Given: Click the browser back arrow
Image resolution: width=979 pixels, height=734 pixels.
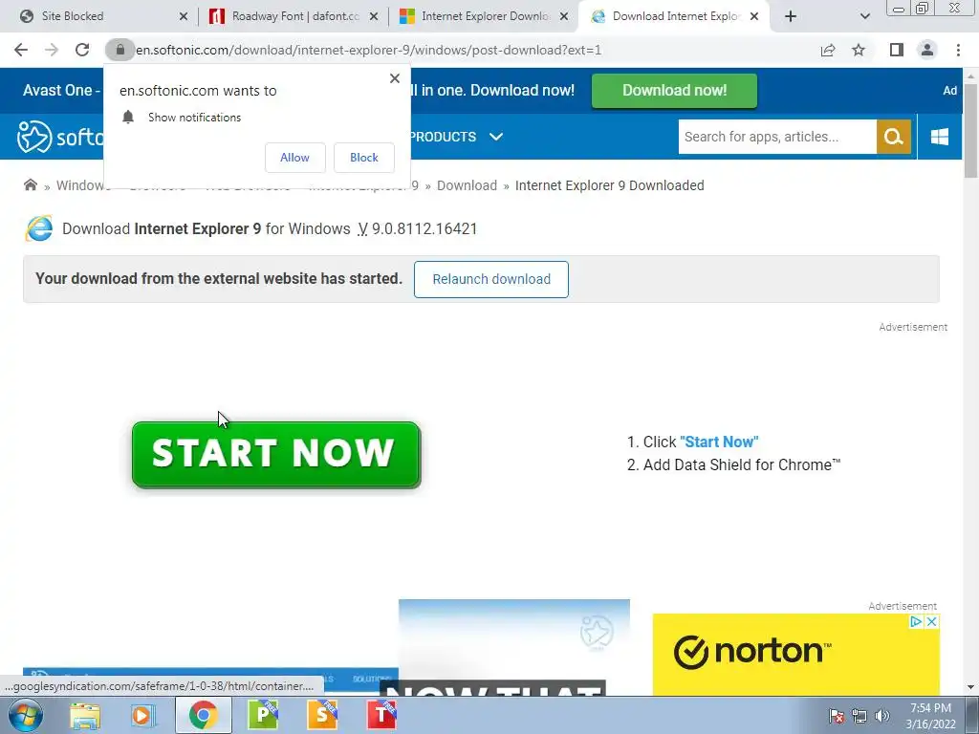Looking at the screenshot, I should tap(21, 50).
